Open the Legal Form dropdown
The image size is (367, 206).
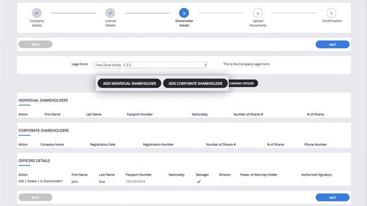coord(150,65)
